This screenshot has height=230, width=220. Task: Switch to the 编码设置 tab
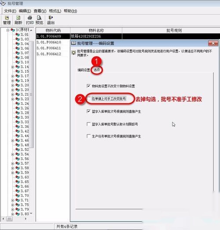click(84, 70)
